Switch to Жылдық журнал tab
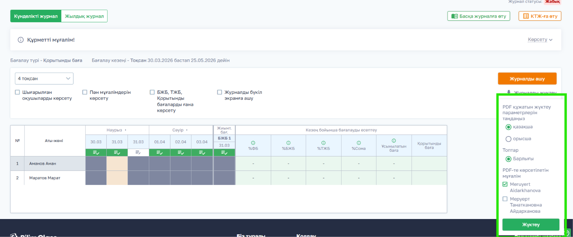573x237 pixels. pyautogui.click(x=84, y=16)
